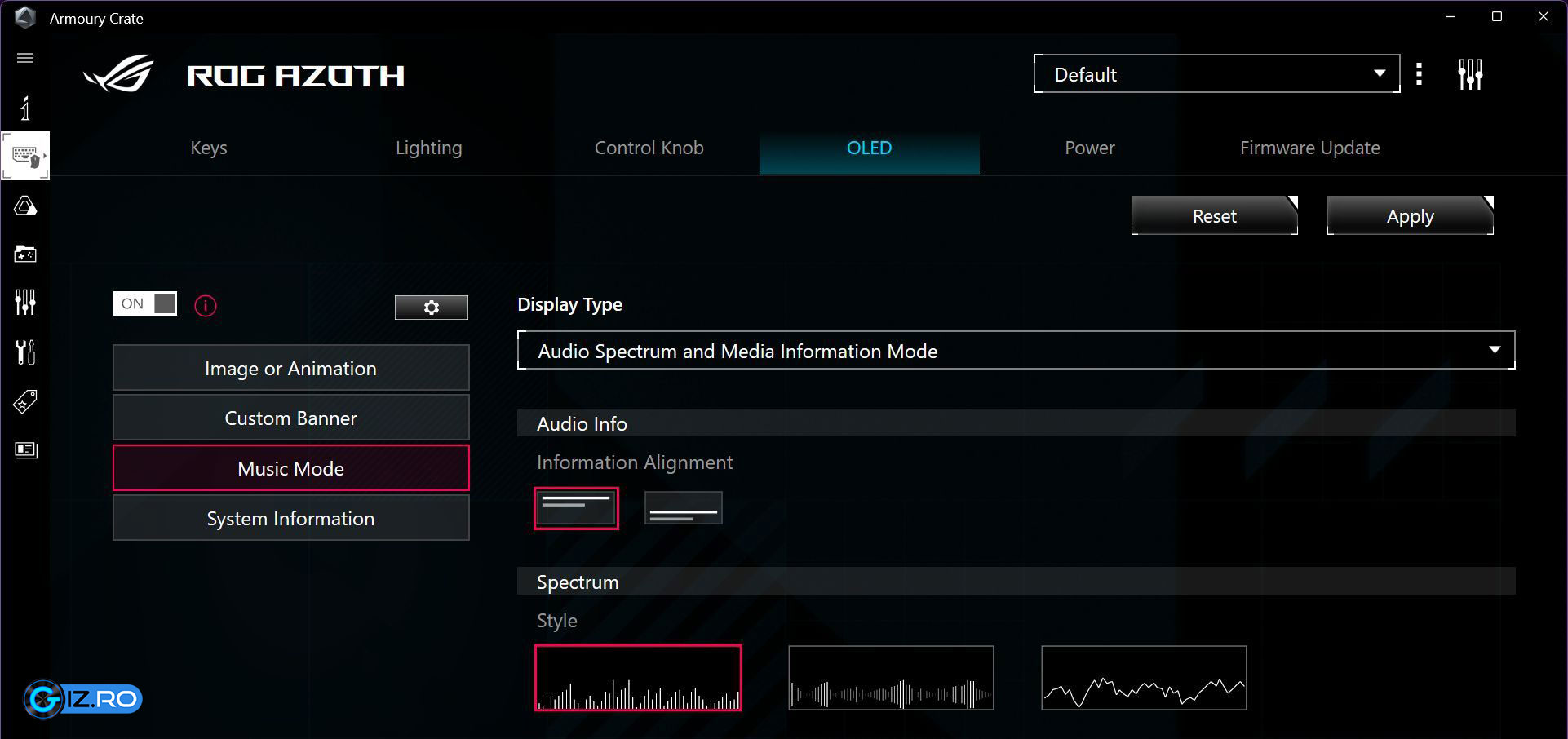The width and height of the screenshot is (1568, 739).
Task: Select bottom information alignment option
Action: pos(683,508)
